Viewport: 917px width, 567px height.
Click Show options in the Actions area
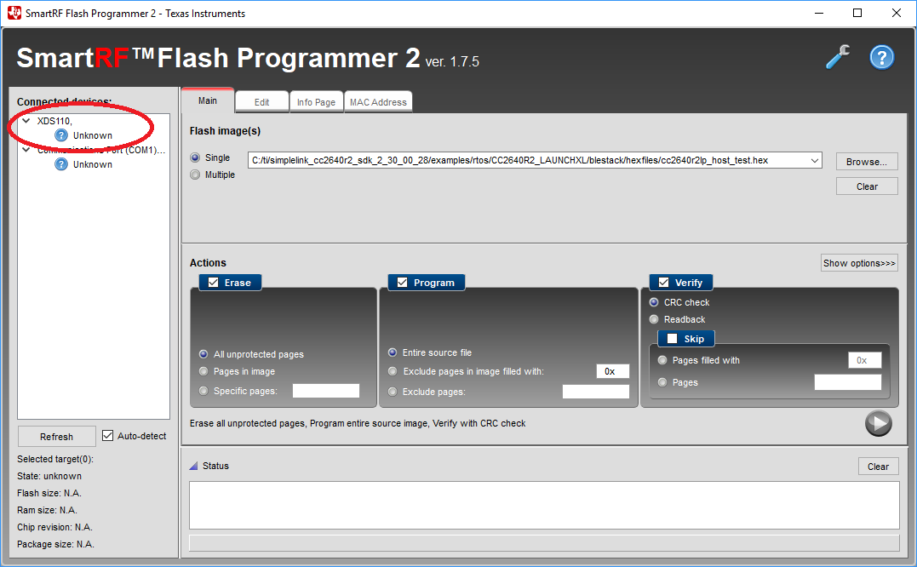point(858,262)
